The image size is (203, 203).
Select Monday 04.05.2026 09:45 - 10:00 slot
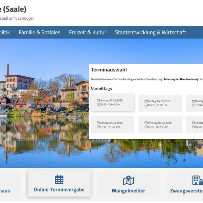tap(160, 103)
